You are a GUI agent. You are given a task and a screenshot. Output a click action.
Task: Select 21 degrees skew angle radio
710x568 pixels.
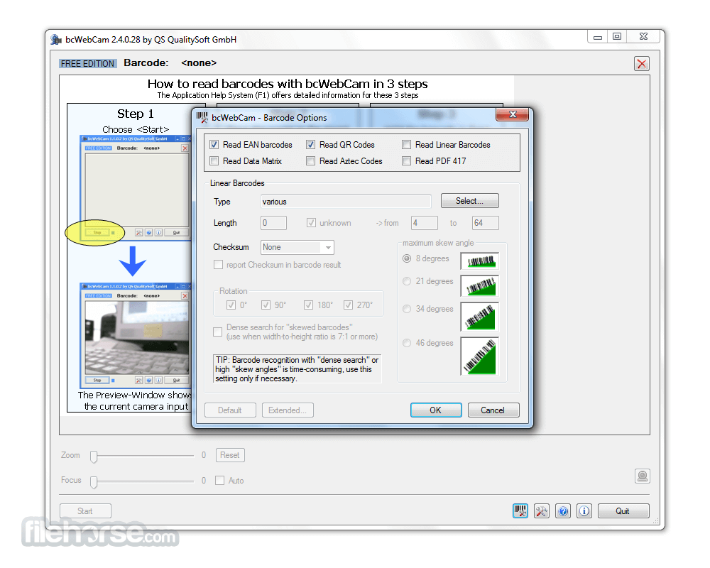click(407, 281)
